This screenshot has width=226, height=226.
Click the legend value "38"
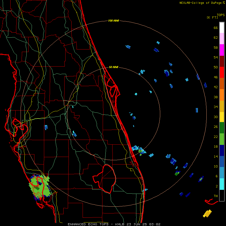pos(216,97)
